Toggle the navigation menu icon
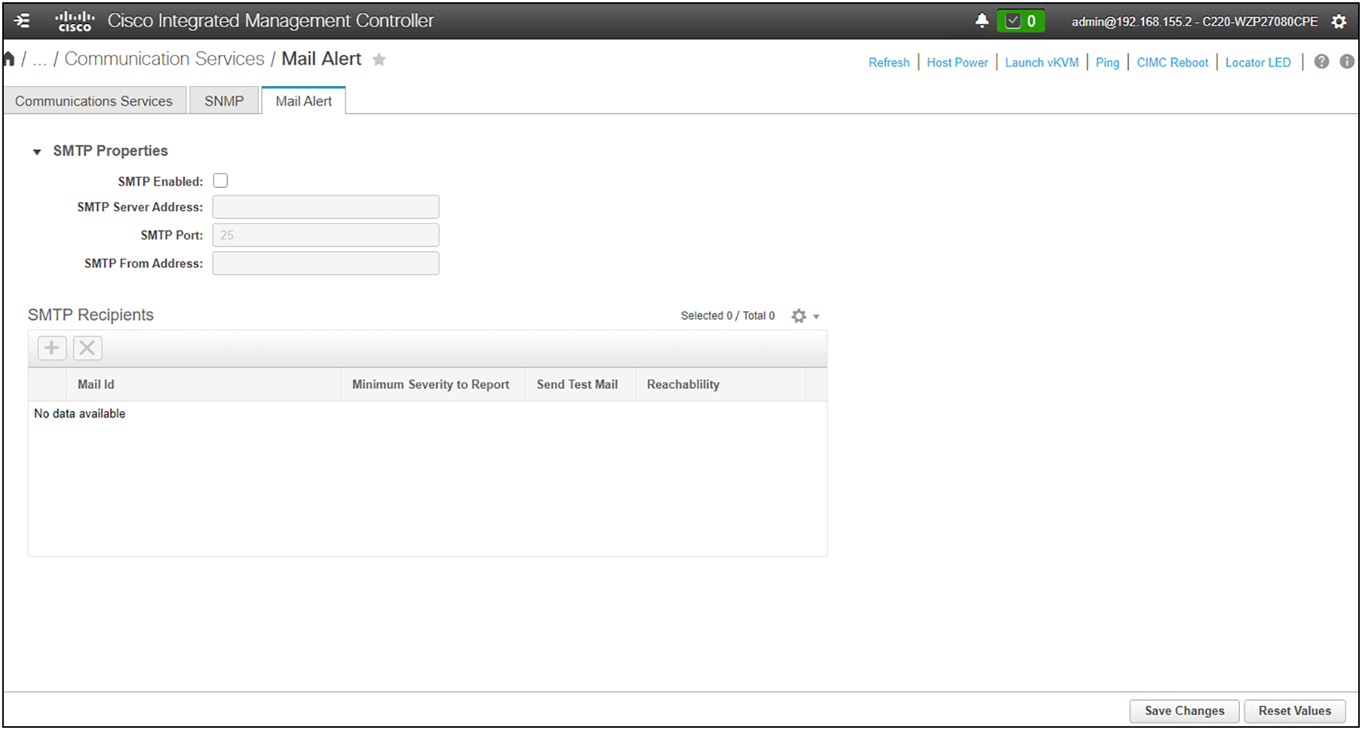Image resolution: width=1362 pixels, height=730 pixels. pos(23,20)
